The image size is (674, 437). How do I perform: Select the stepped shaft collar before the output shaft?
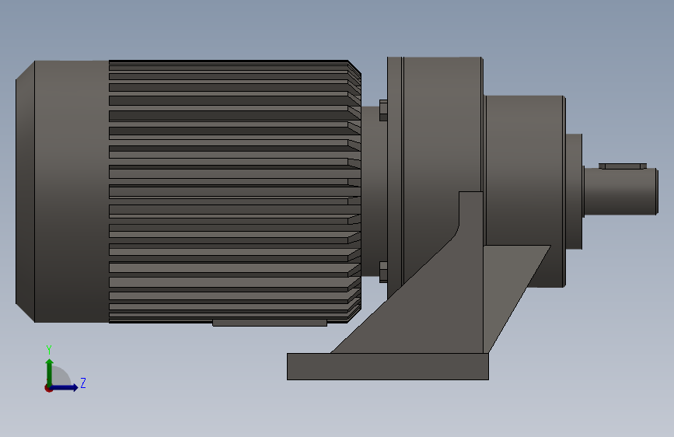(574, 191)
